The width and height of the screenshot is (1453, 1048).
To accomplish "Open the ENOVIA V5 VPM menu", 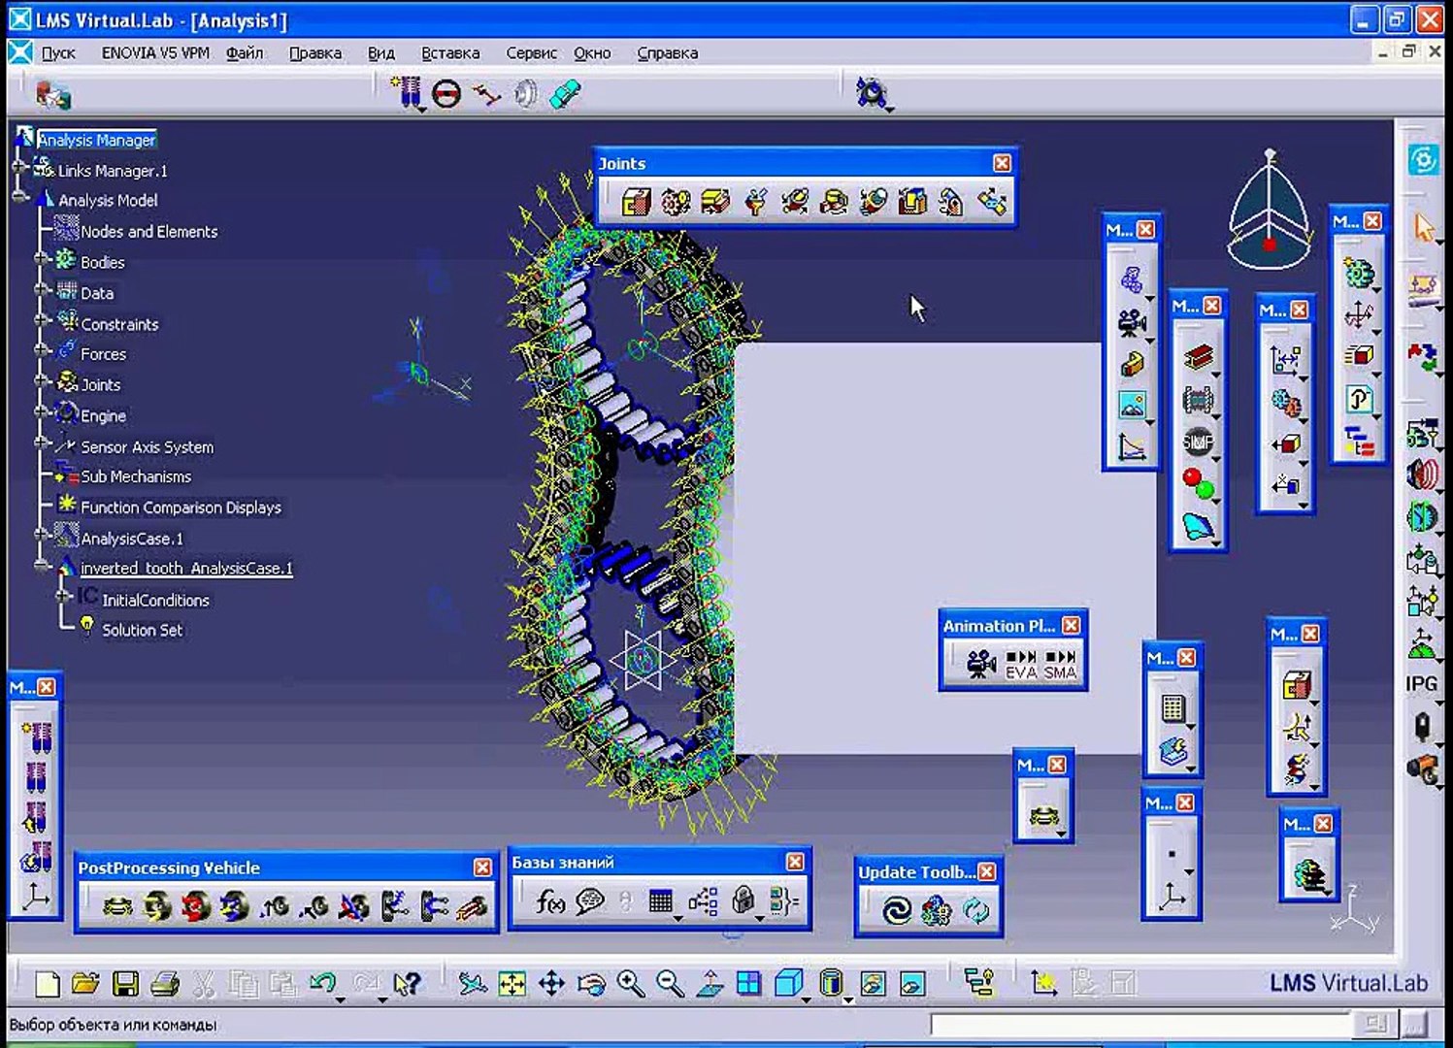I will tap(155, 53).
